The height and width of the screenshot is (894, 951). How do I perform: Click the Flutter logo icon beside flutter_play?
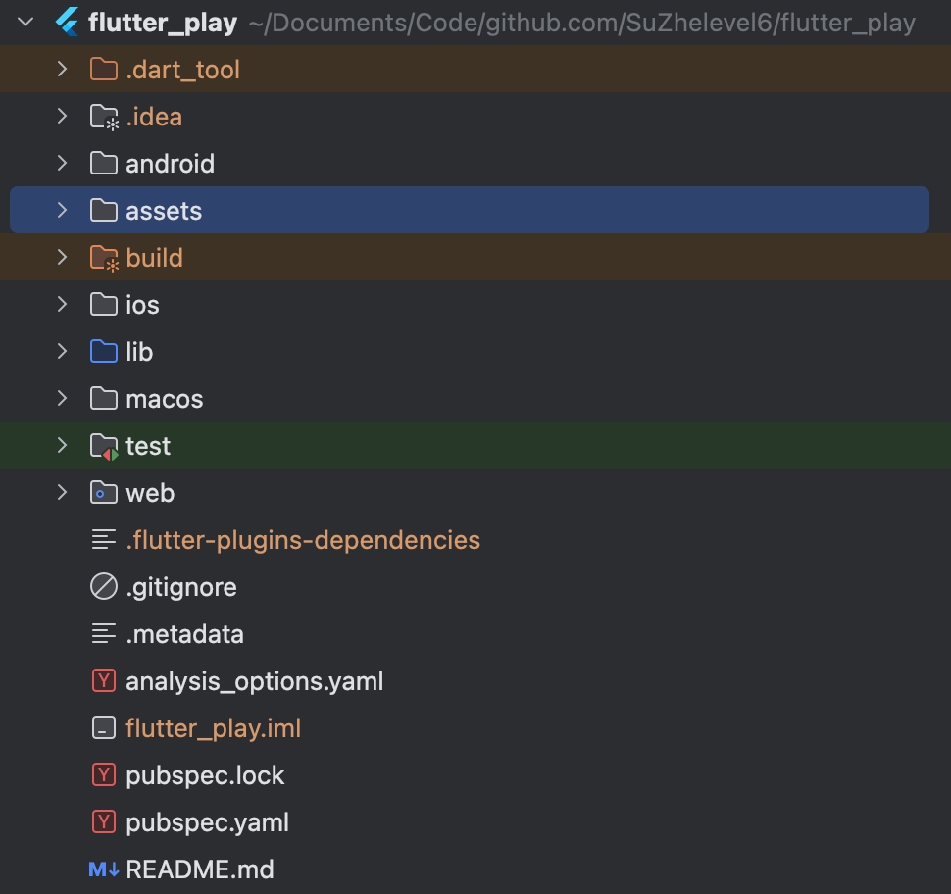(x=67, y=22)
